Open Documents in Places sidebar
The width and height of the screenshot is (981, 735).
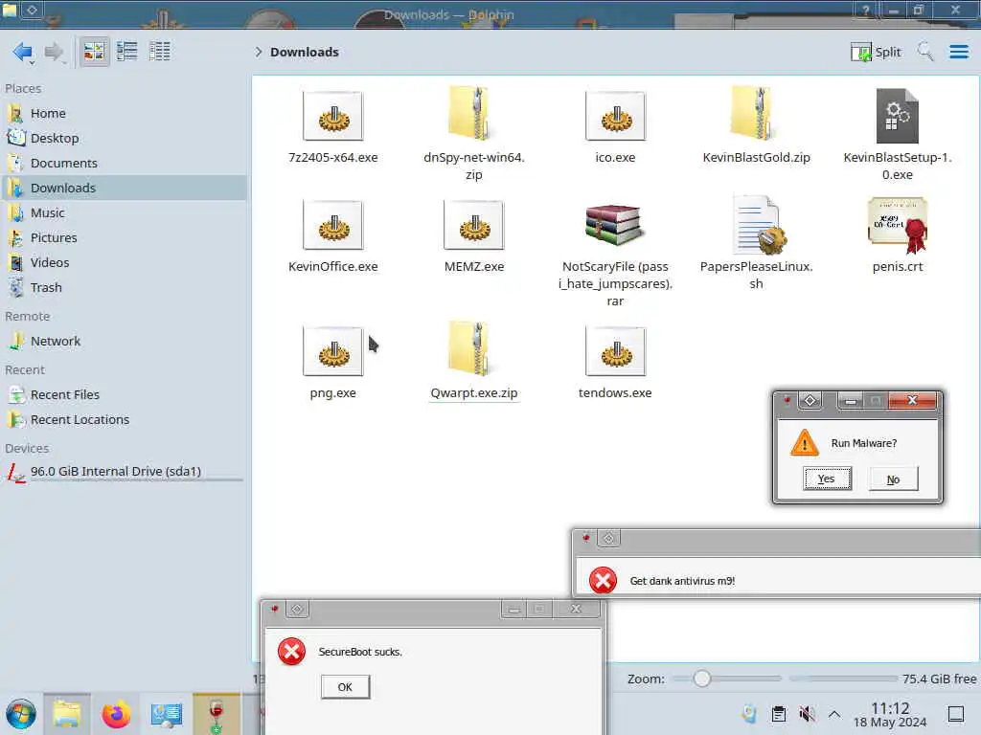[x=124, y=163]
